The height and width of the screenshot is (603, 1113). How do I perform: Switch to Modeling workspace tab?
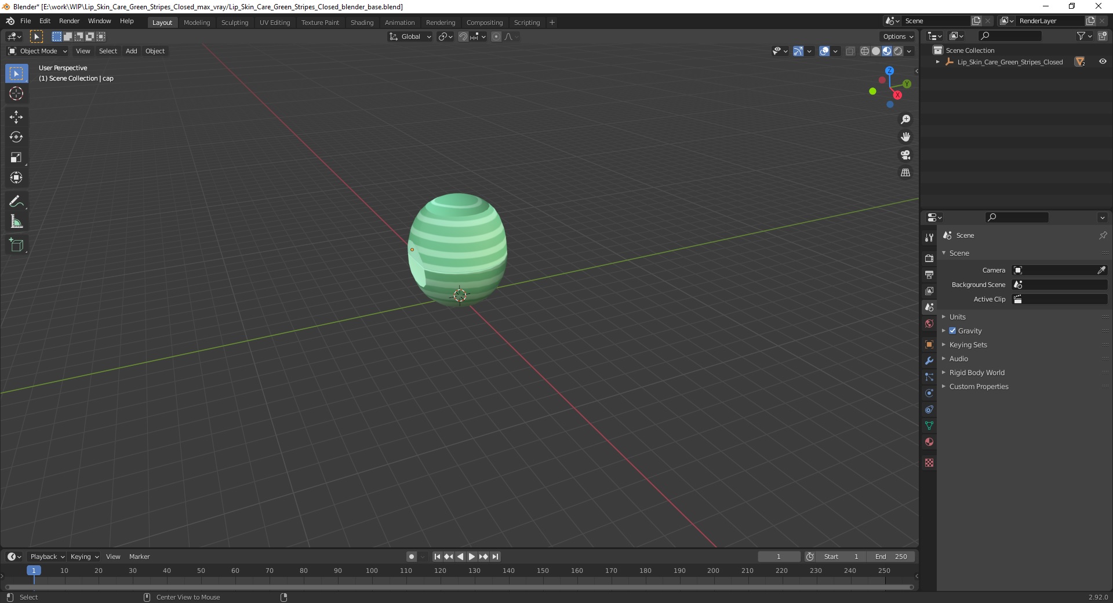[197, 23]
